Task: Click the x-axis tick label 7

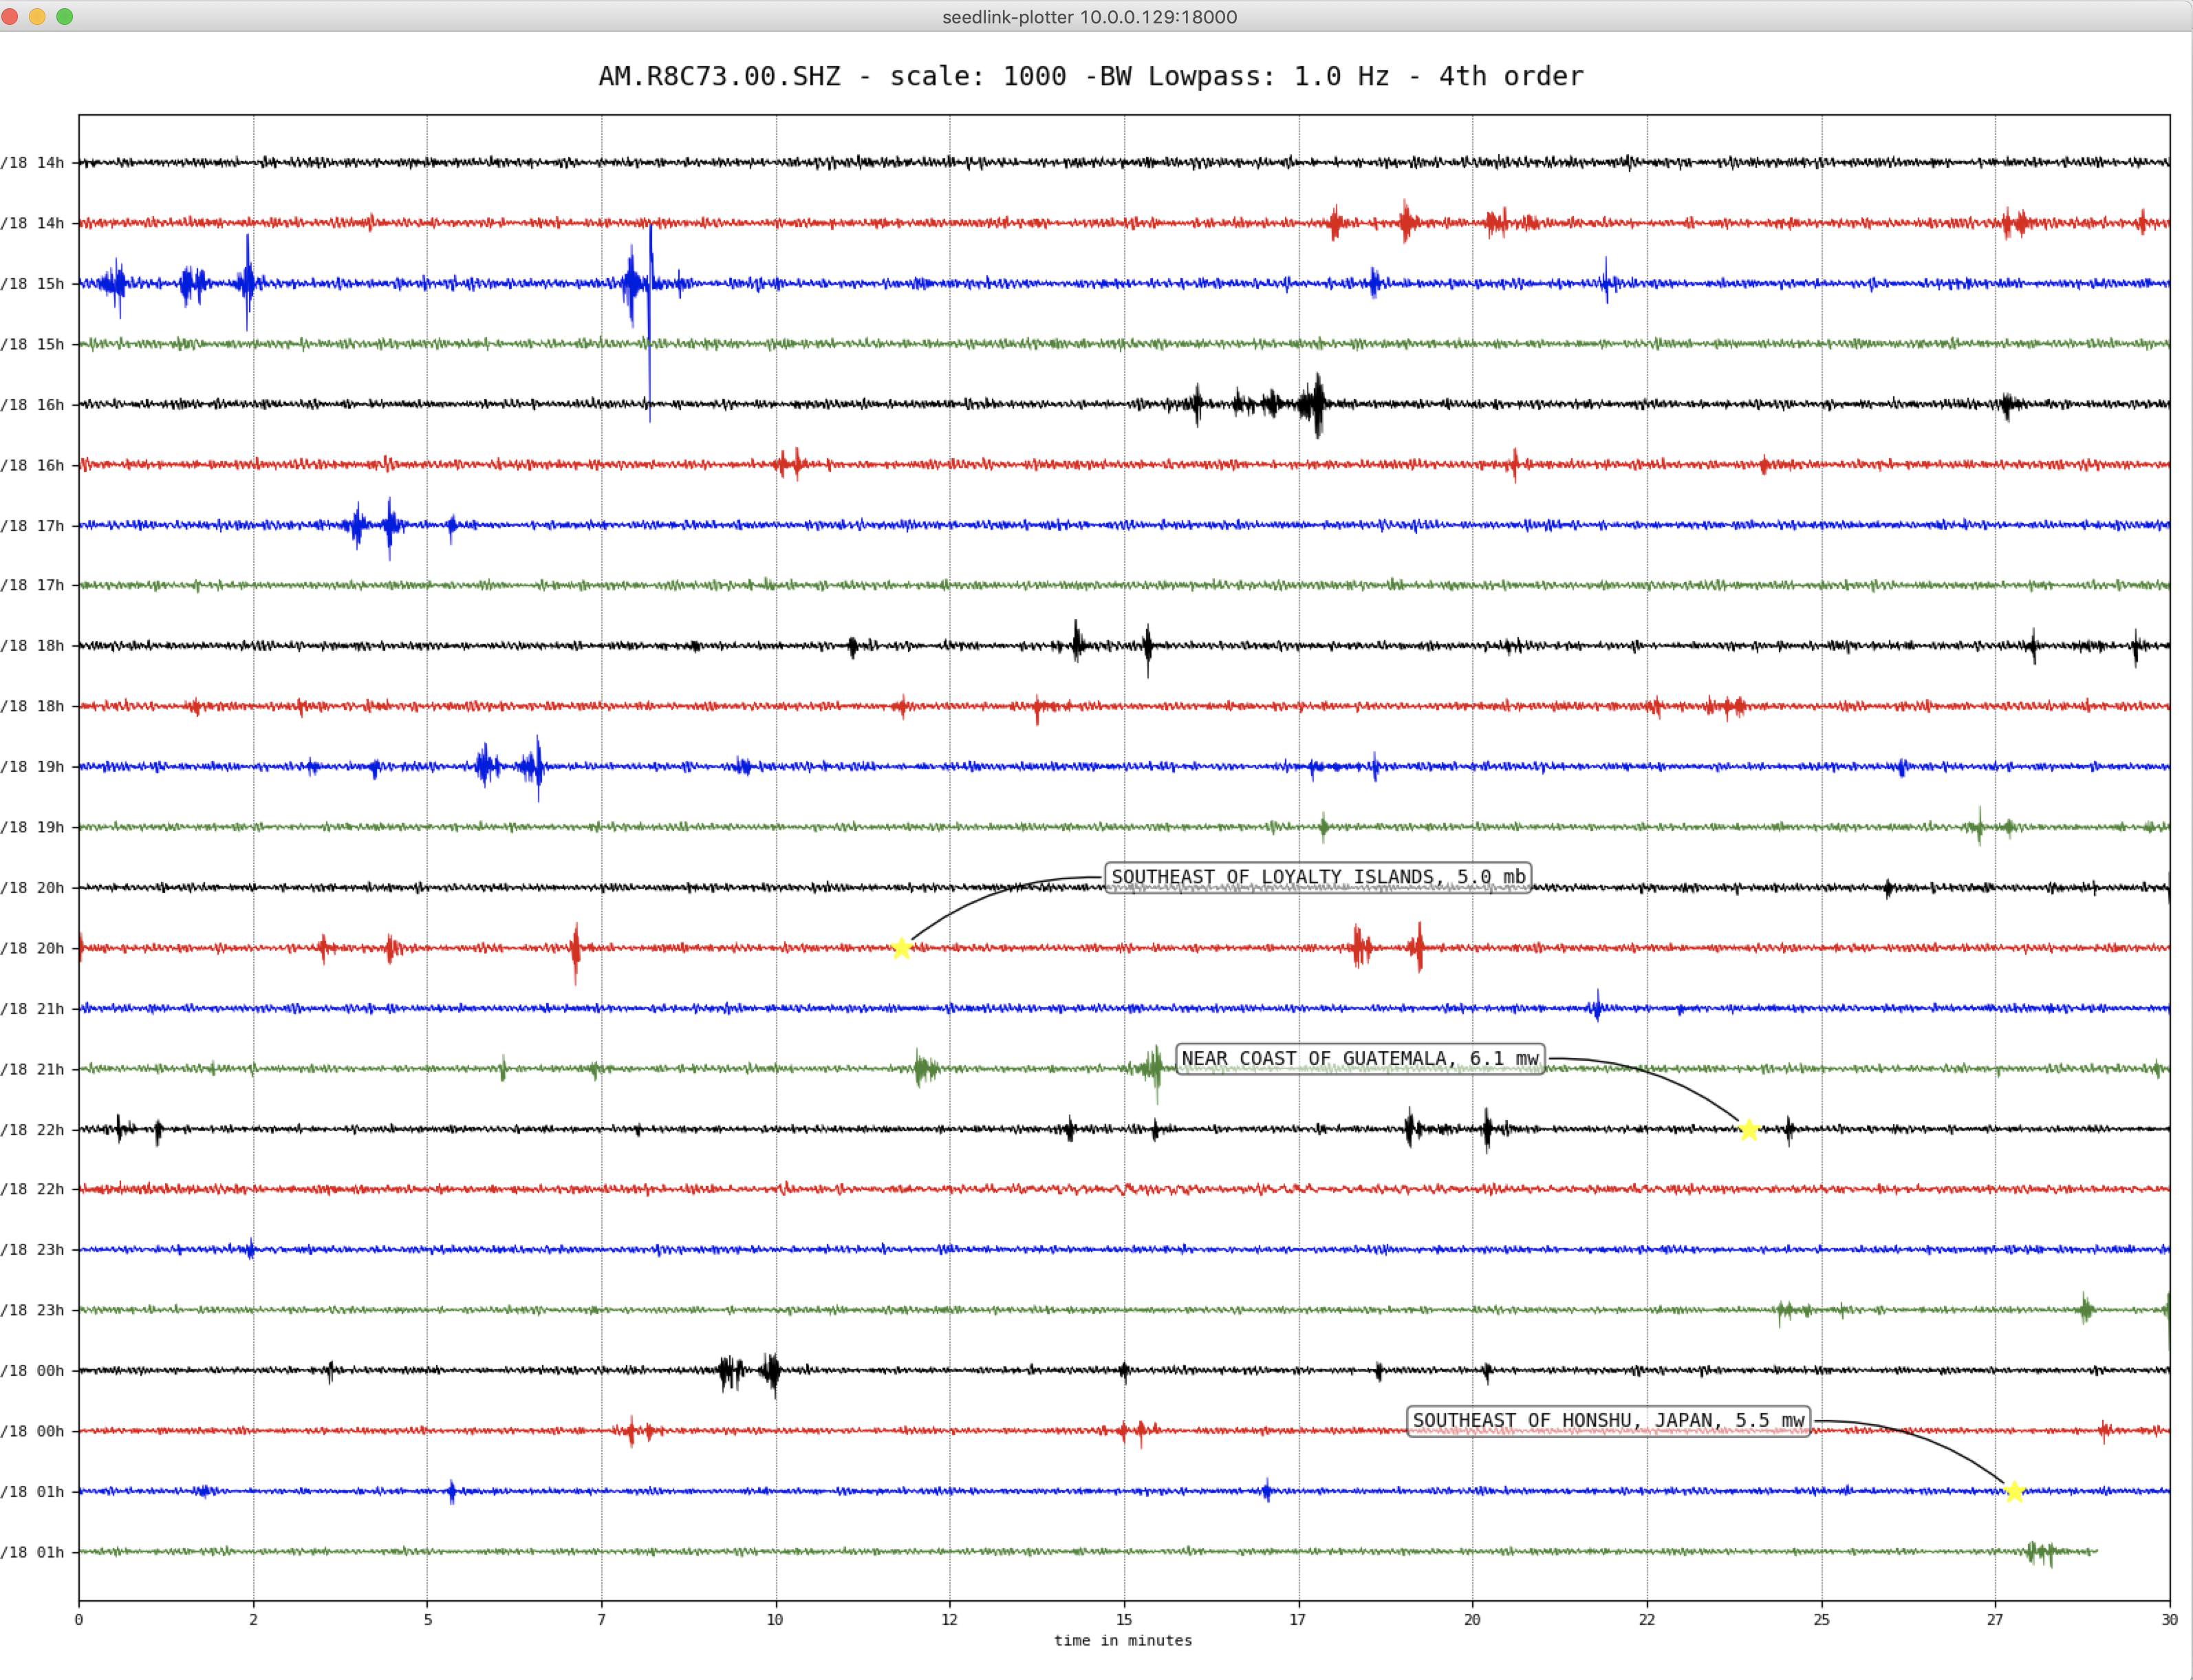Action: [601, 1619]
